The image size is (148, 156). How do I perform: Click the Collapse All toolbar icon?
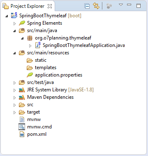point(87,6)
